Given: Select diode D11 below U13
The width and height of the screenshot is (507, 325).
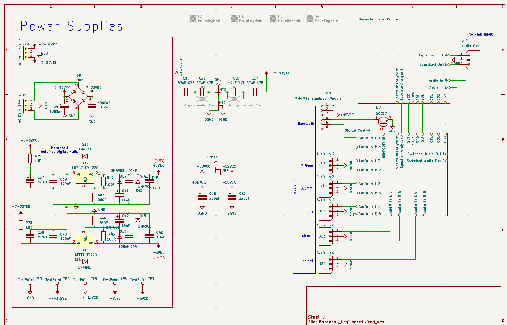Looking at the screenshot, I should 85,261.
